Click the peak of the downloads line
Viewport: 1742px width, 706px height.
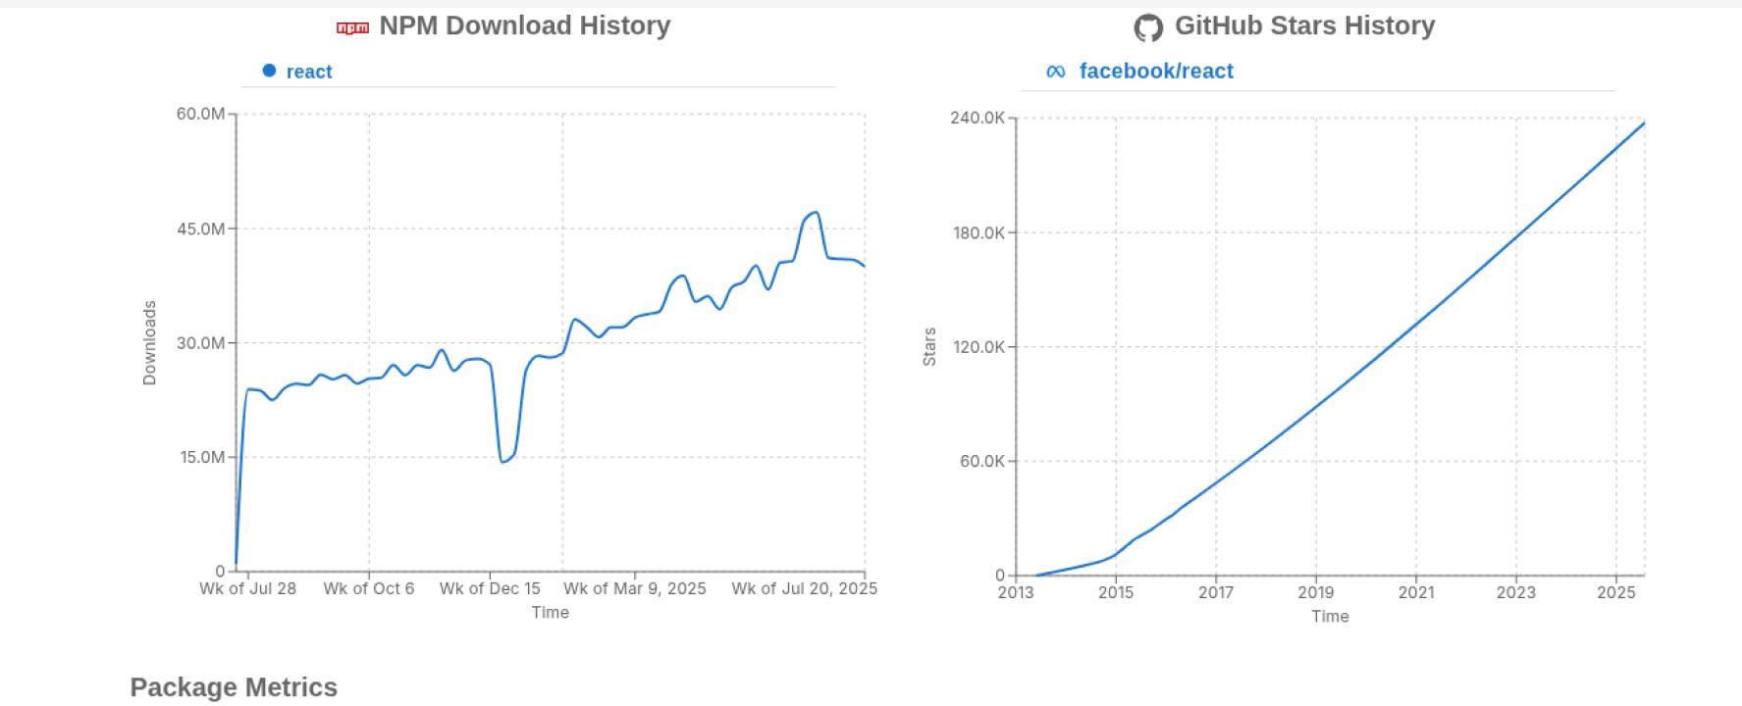[816, 213]
